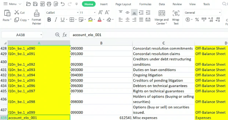Click the Decrease Font Size icon
Viewport: 228px width, 120px height.
[107, 13]
